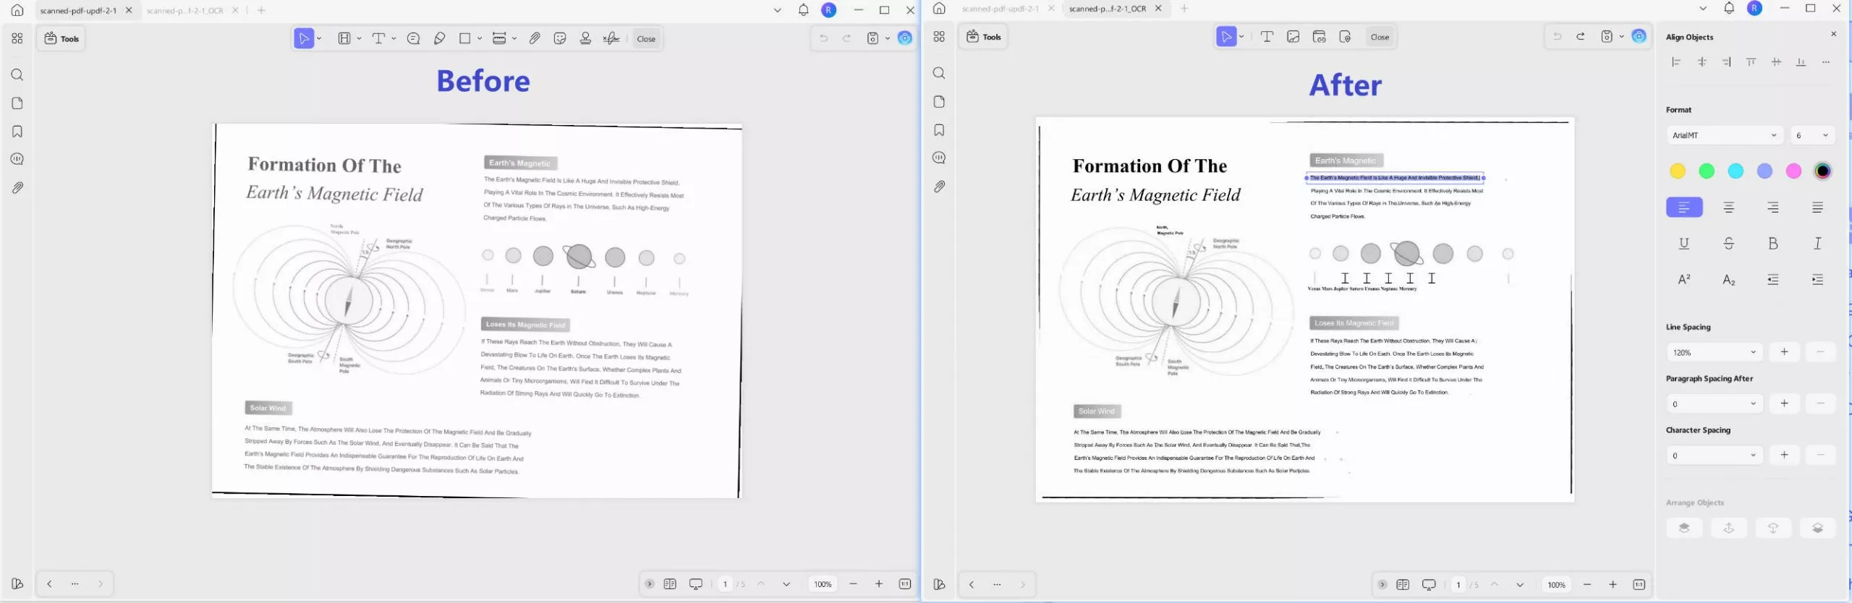
Task: Select the scanned-p...f-2-1_OCR tab in right window
Action: point(1107,9)
